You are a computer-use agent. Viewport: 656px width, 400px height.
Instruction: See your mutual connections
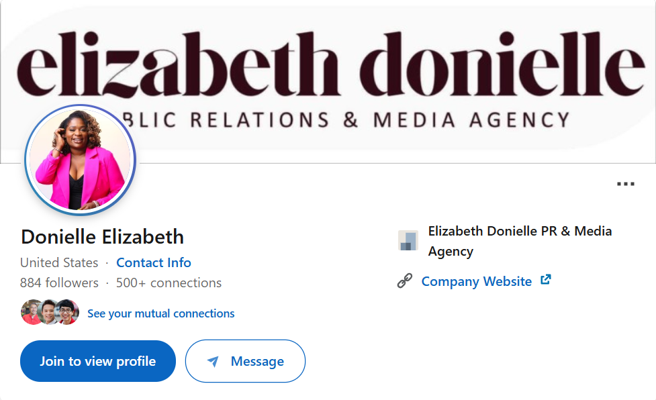coord(161,313)
